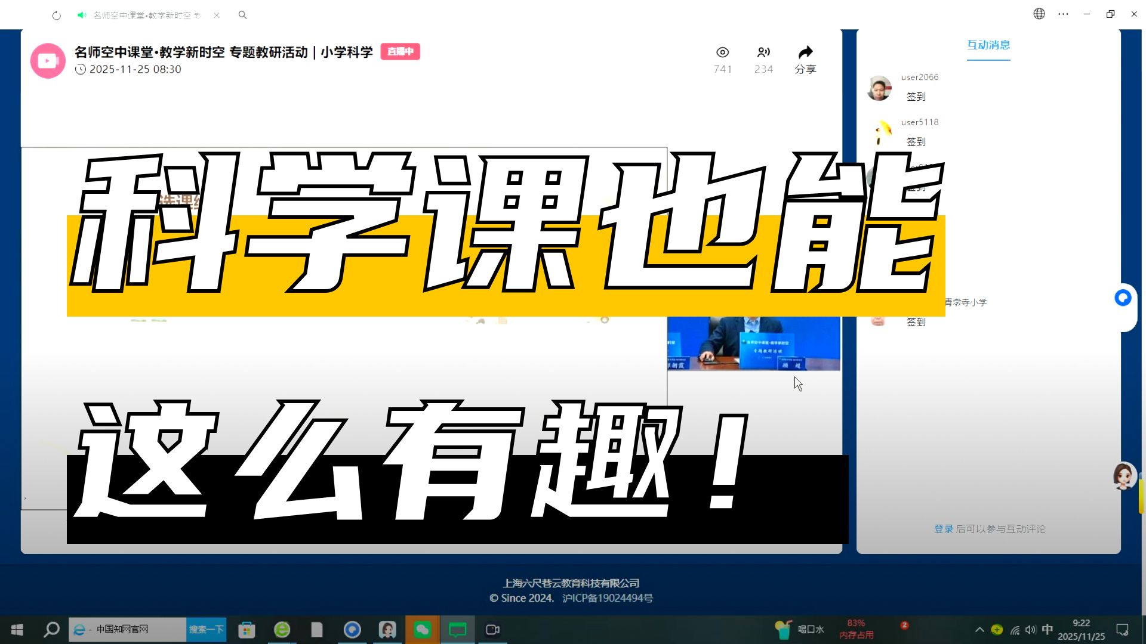Click the 登录 login link
This screenshot has height=644, width=1146.
943,529
